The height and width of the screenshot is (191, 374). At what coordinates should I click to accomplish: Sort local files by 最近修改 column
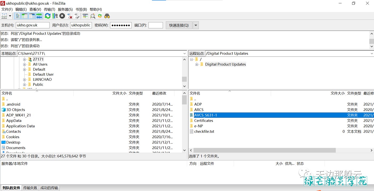163,93
